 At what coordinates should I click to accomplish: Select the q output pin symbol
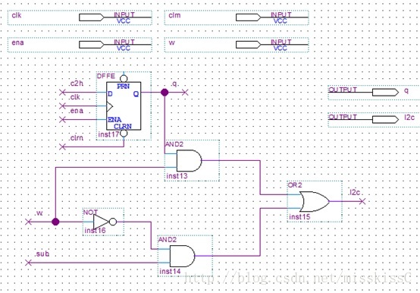pyautogui.click(x=385, y=93)
